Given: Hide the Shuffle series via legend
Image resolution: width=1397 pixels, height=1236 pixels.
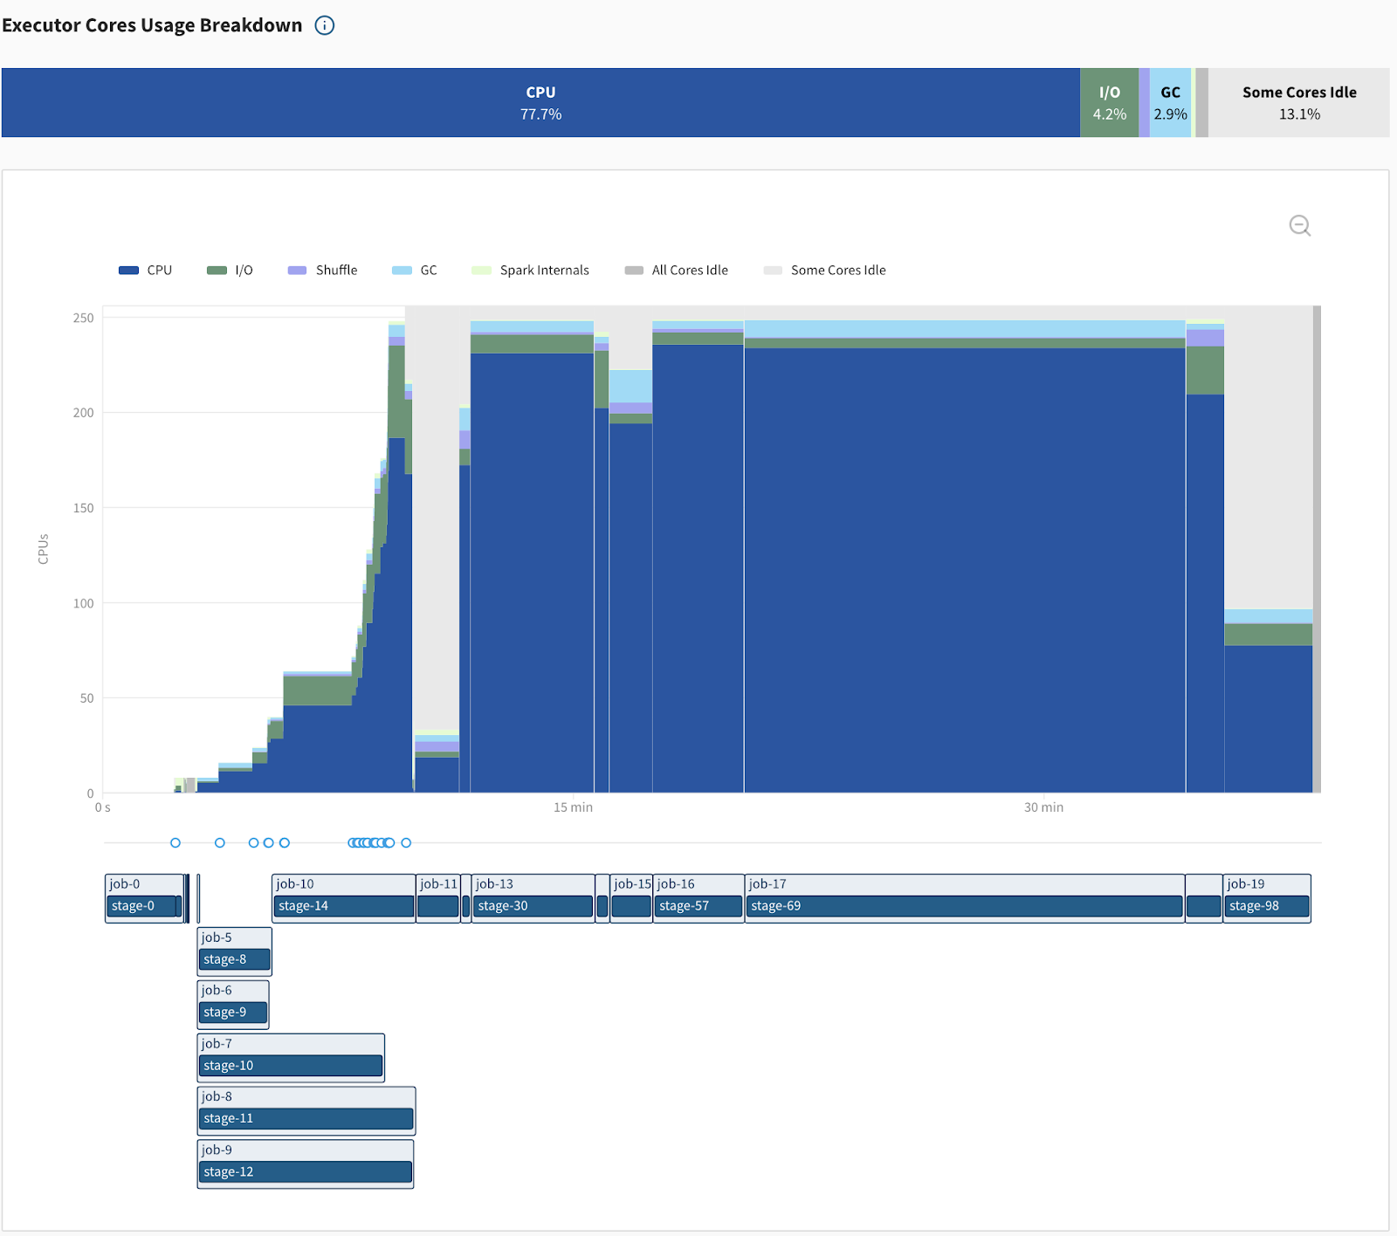Looking at the screenshot, I should pos(323,271).
